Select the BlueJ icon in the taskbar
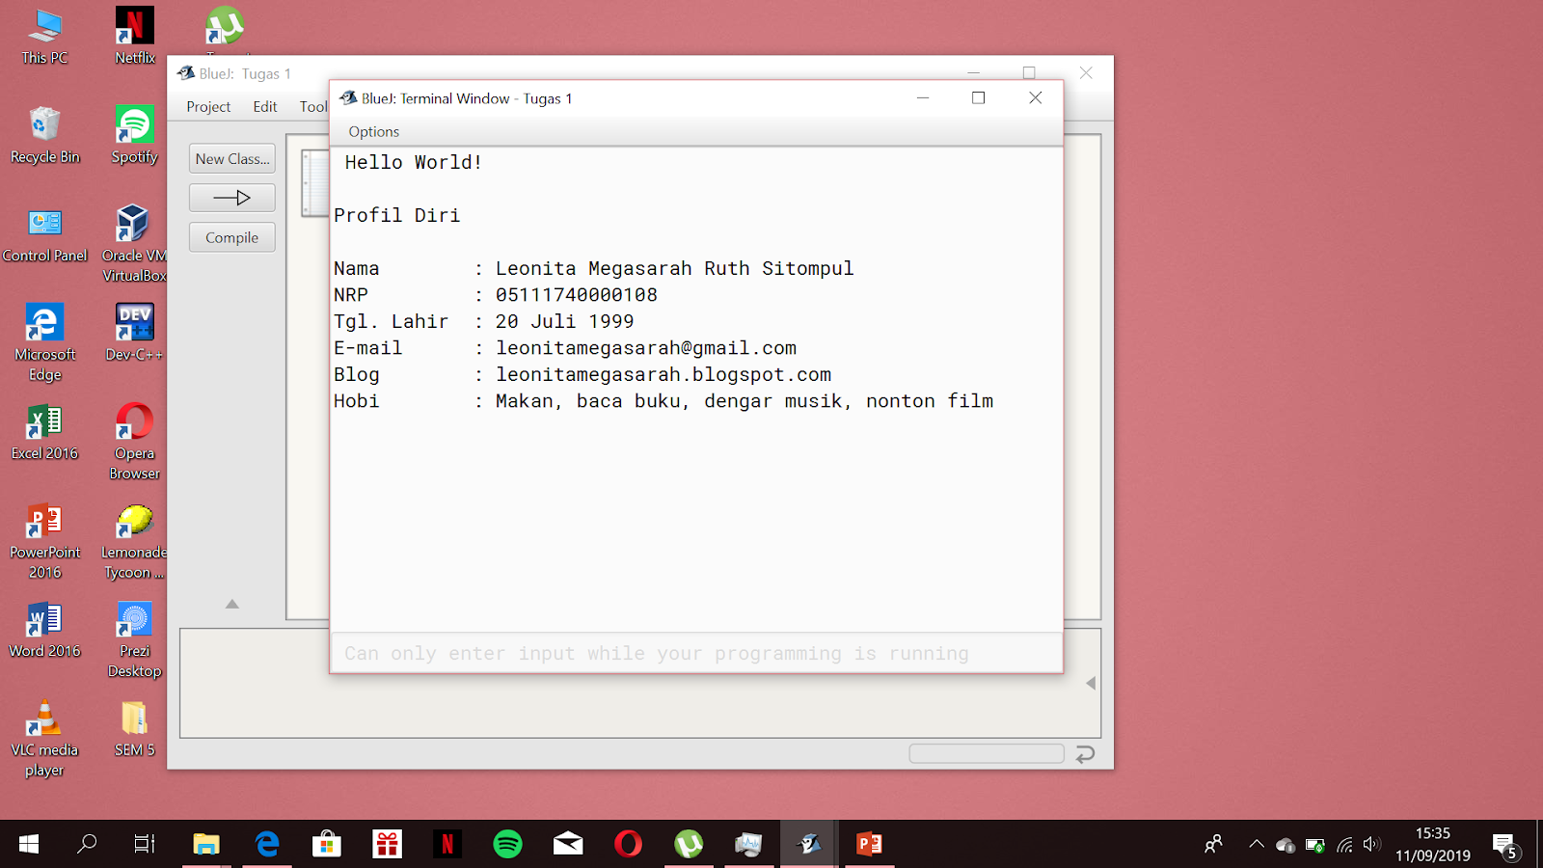 click(808, 844)
